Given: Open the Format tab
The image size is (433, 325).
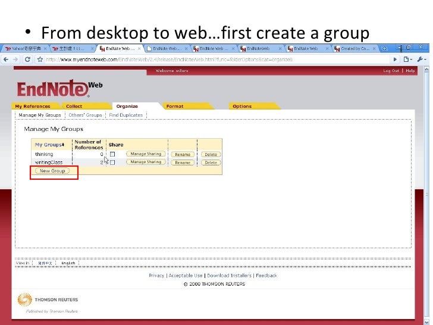Looking at the screenshot, I should pos(175,106).
